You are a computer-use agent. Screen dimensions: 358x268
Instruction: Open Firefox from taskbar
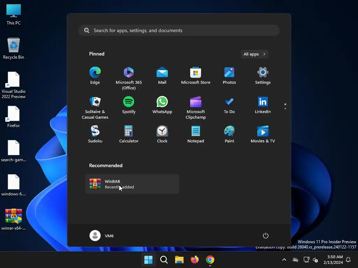click(194, 260)
